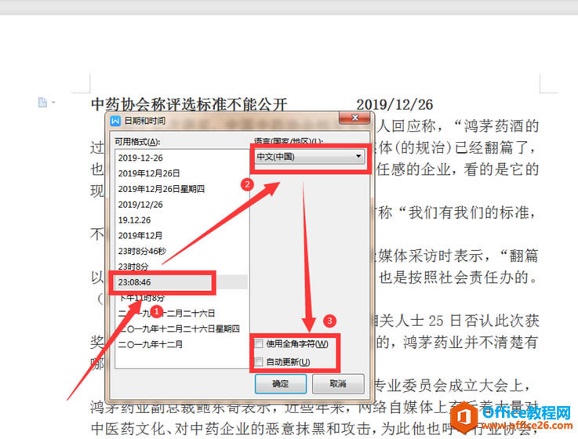This screenshot has width=578, height=439.
Task: Select format 23时8分
Action: point(182,267)
